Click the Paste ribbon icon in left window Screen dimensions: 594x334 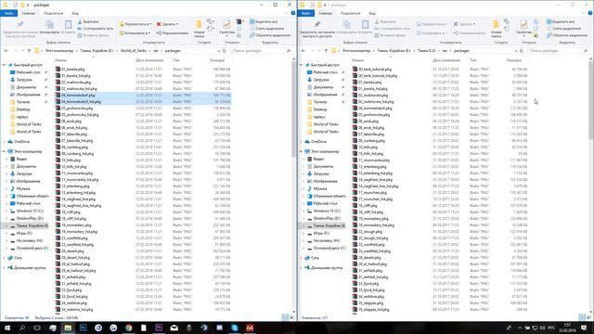point(68,25)
